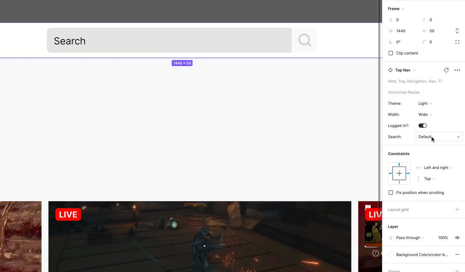Click the 1440 × 50 size label

(x=182, y=63)
